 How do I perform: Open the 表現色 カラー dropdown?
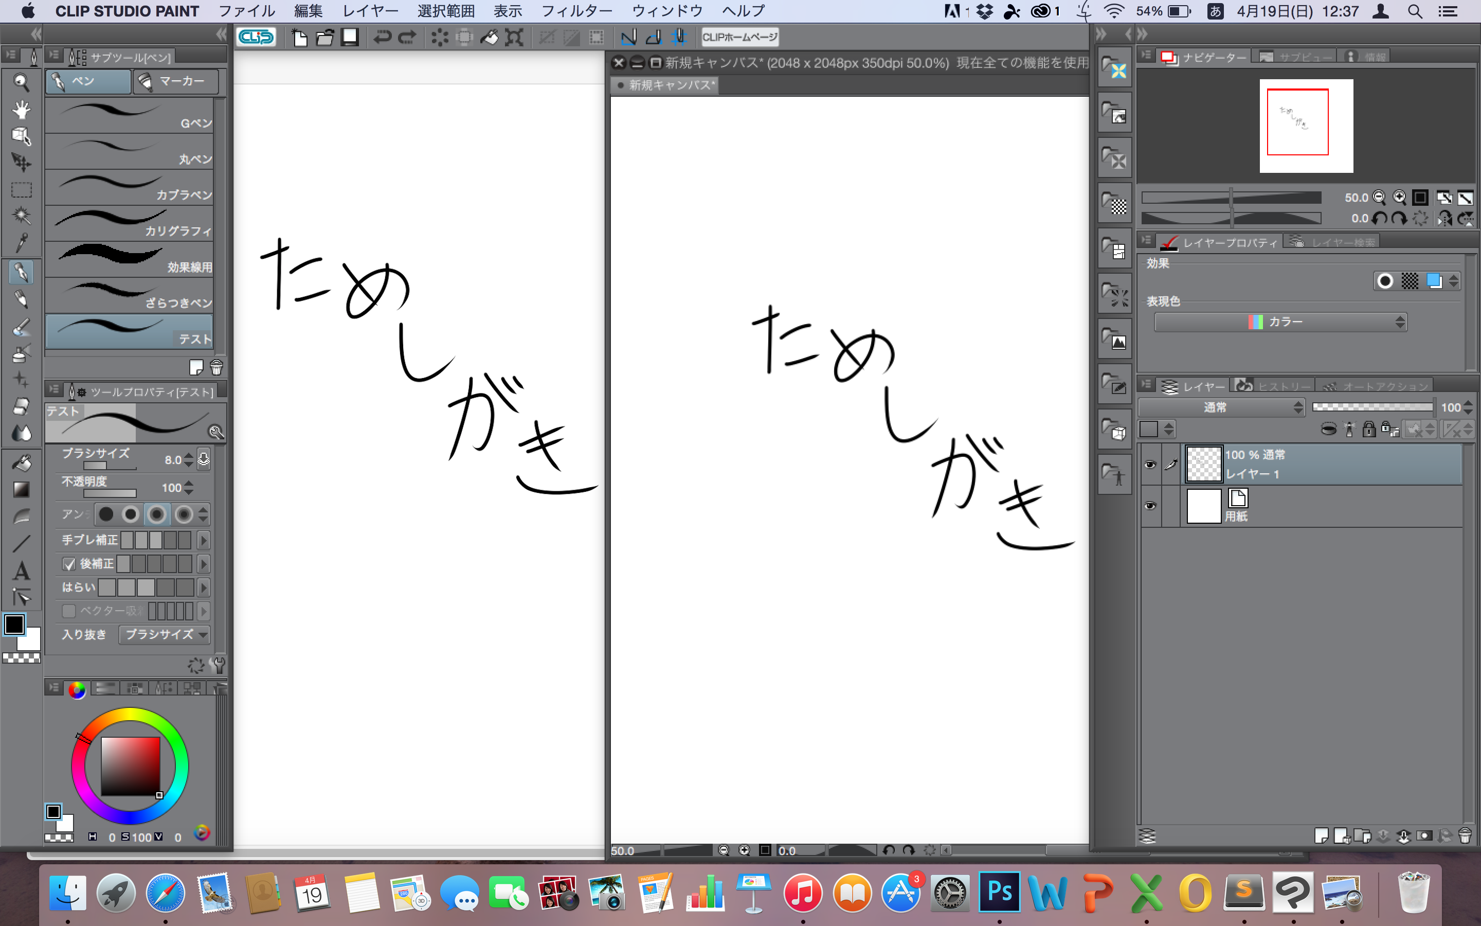coord(1280,322)
